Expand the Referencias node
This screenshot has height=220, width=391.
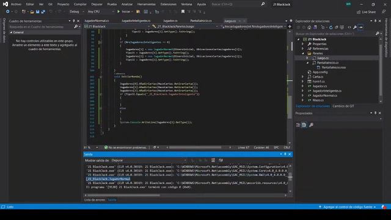303,49
